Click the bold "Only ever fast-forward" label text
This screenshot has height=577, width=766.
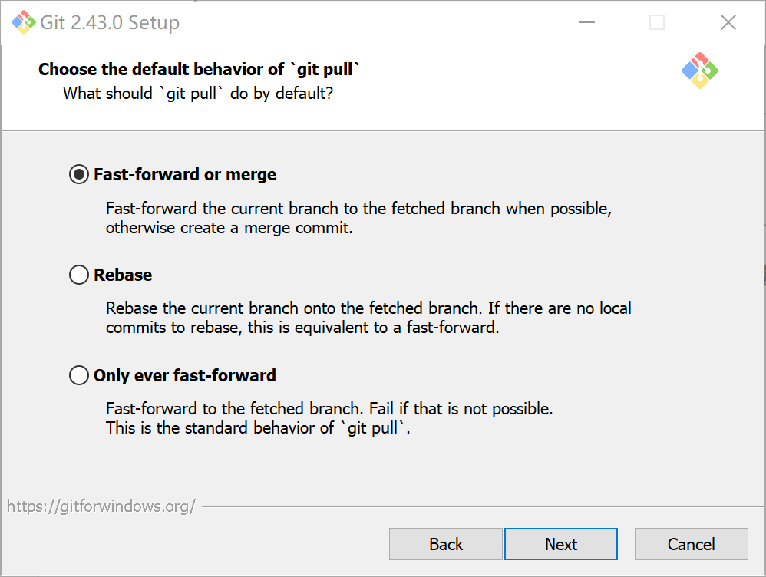click(184, 375)
